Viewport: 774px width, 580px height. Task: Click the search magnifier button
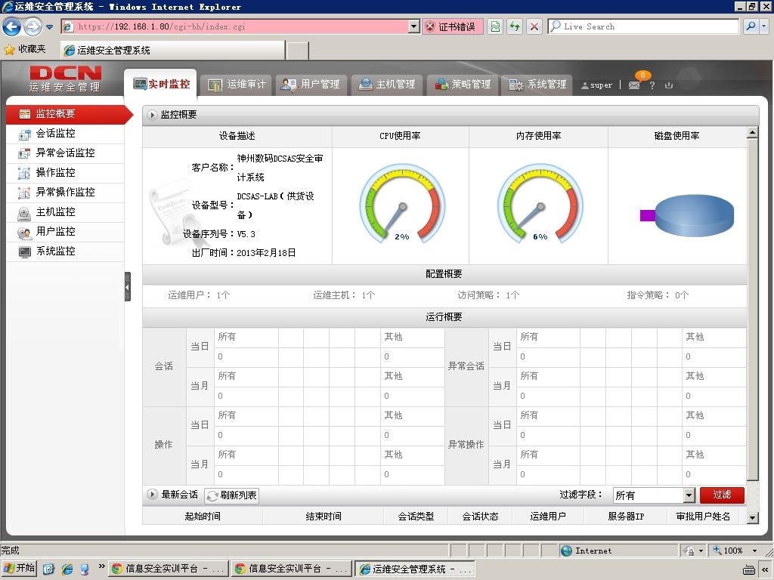pos(751,26)
